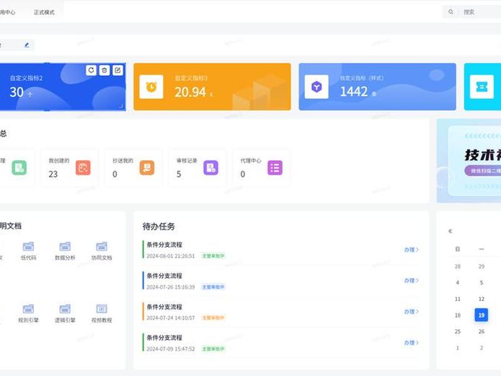
Task: Click 办理 for the 2024-07-26 task
Action: 411,280
